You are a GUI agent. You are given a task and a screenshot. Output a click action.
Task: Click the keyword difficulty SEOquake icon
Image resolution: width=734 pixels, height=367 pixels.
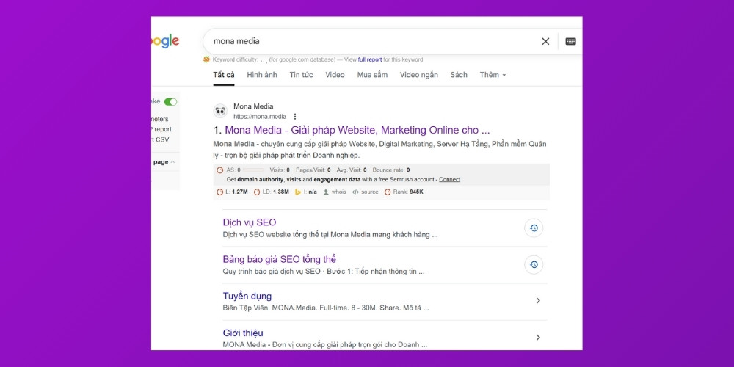(x=206, y=59)
